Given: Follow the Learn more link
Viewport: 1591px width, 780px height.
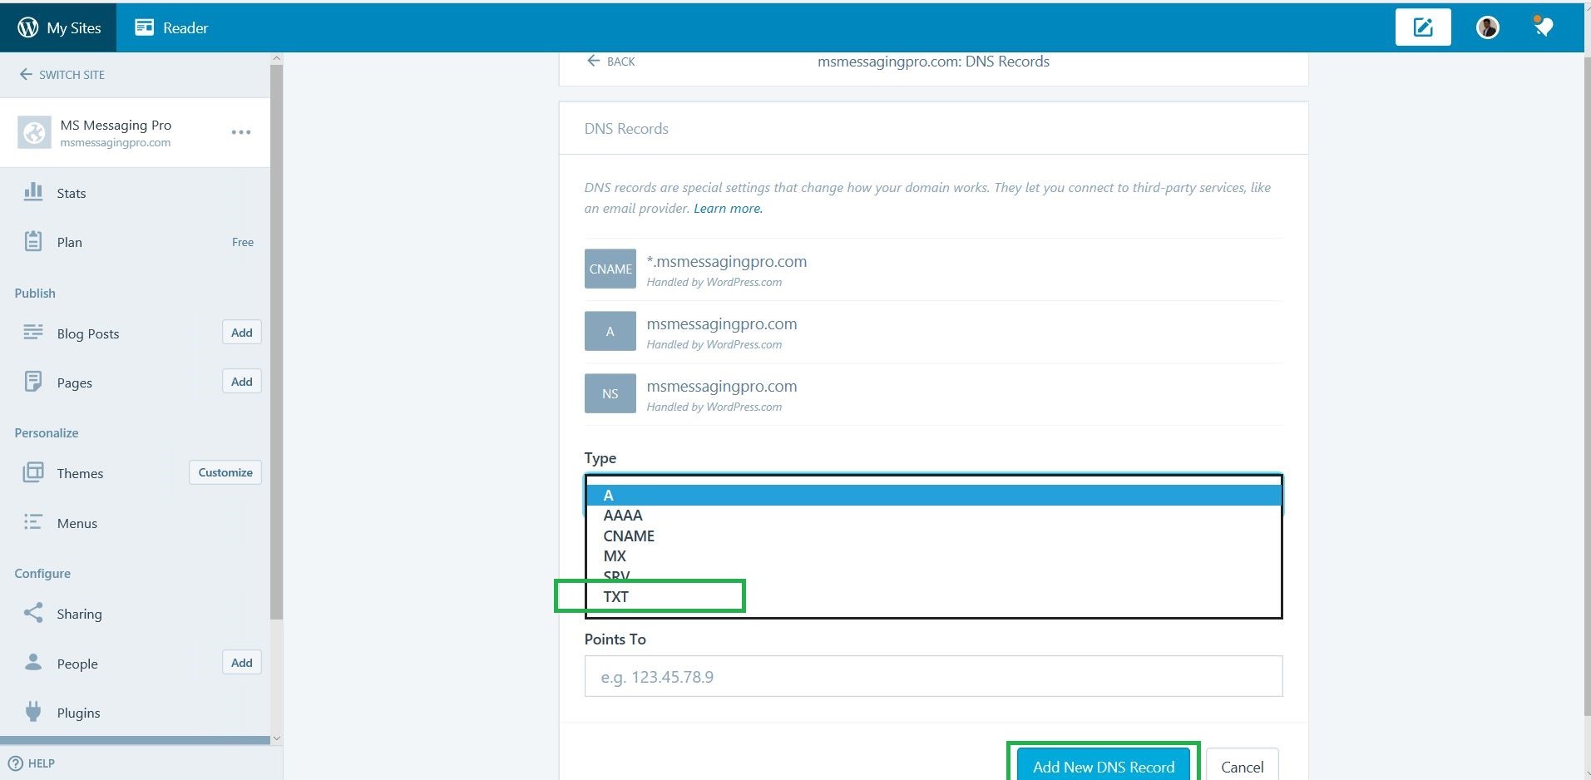Looking at the screenshot, I should pyautogui.click(x=728, y=209).
